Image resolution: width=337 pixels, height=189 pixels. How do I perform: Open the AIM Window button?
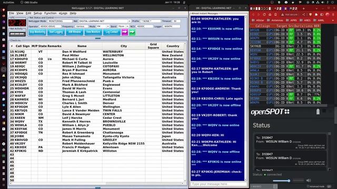[74, 32]
